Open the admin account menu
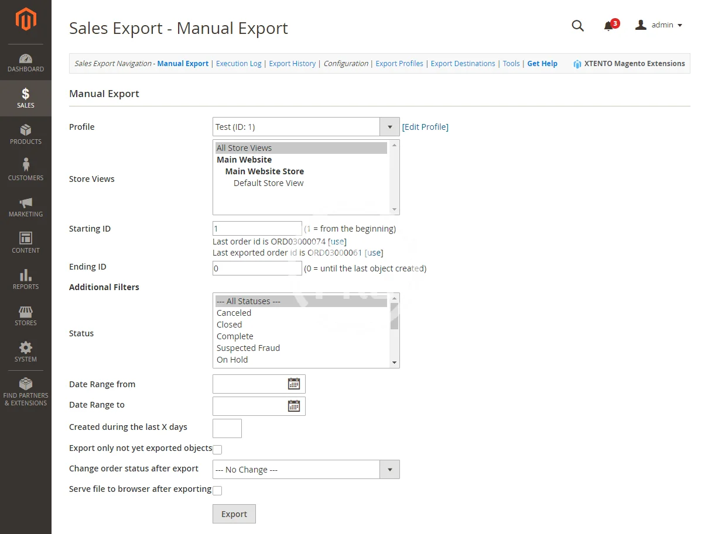The image size is (708, 534). (x=659, y=25)
